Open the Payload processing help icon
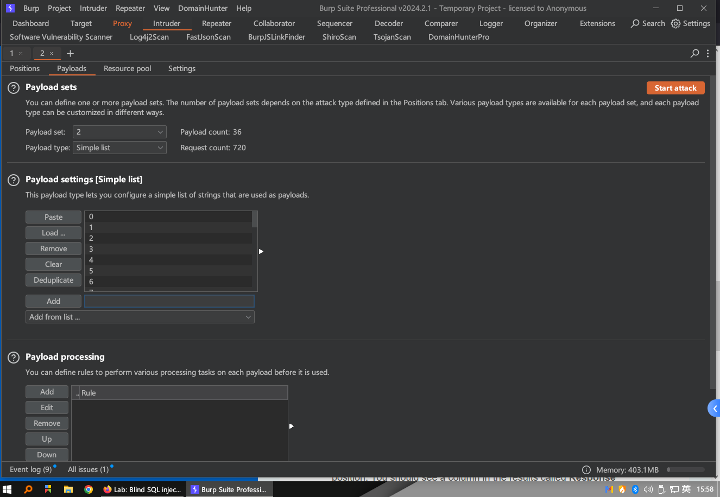720x497 pixels. point(14,358)
